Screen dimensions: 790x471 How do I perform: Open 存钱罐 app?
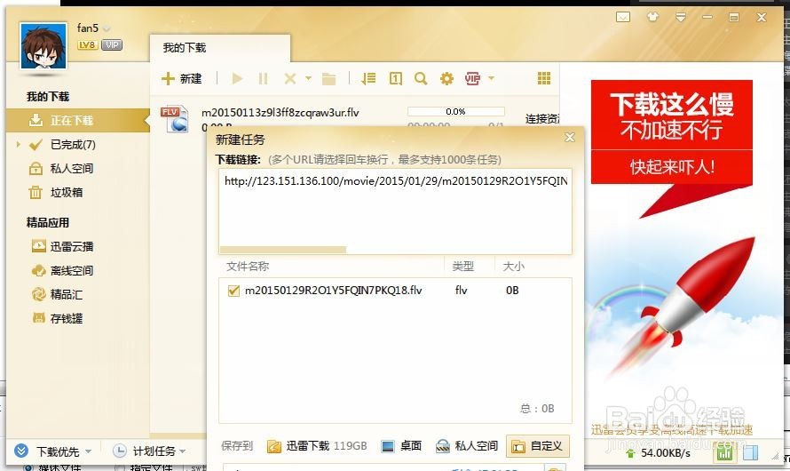(66, 318)
